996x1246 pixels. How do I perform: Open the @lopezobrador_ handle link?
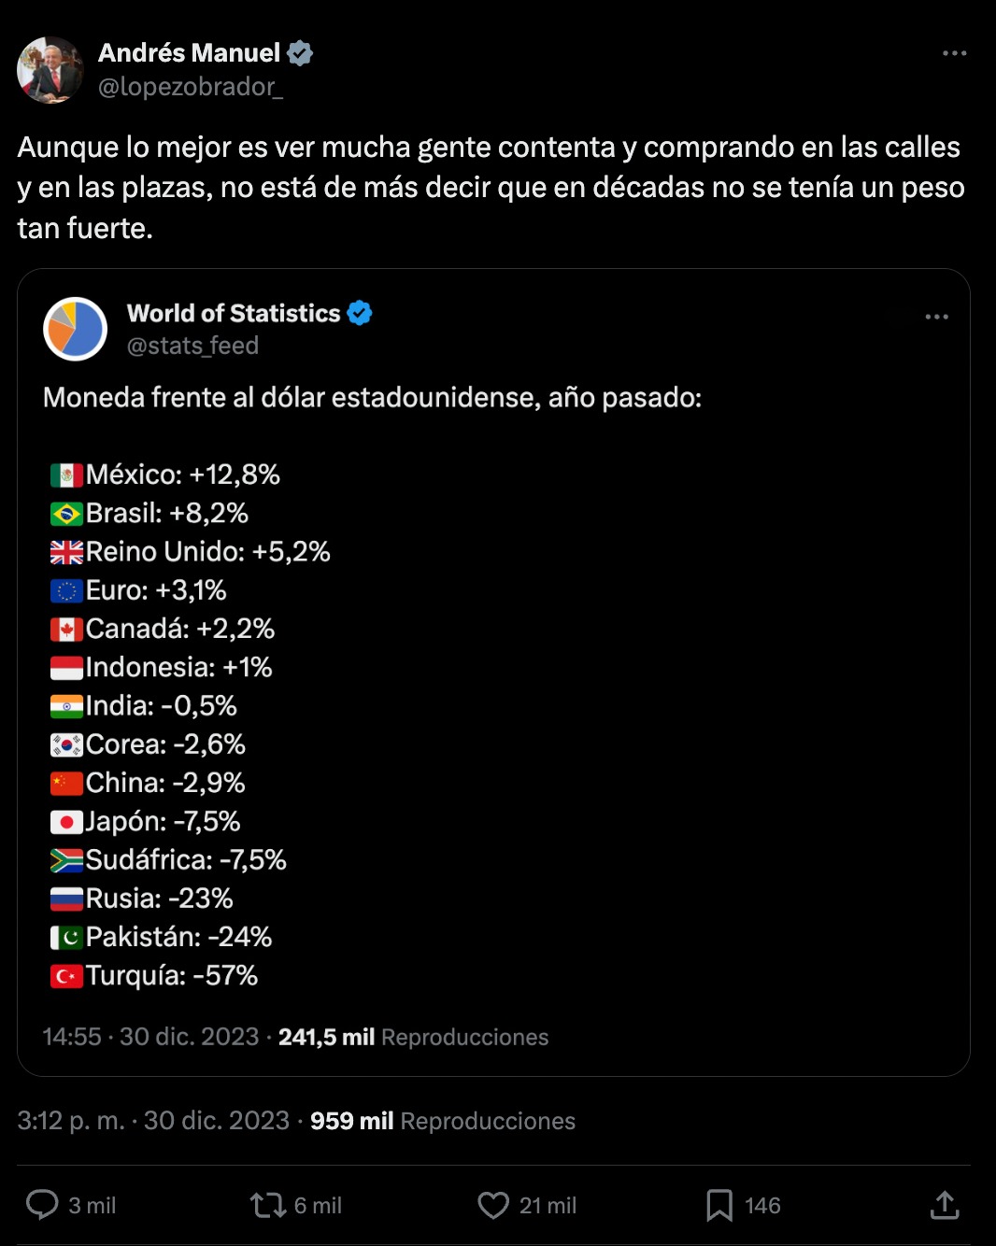click(190, 87)
